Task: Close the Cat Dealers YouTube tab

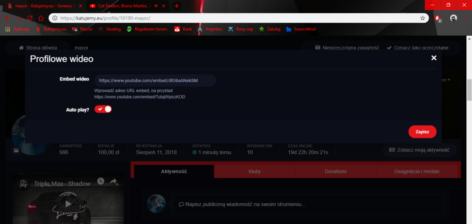Action: (163, 6)
